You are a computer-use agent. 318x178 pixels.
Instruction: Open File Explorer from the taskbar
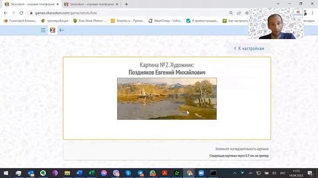coord(67,173)
